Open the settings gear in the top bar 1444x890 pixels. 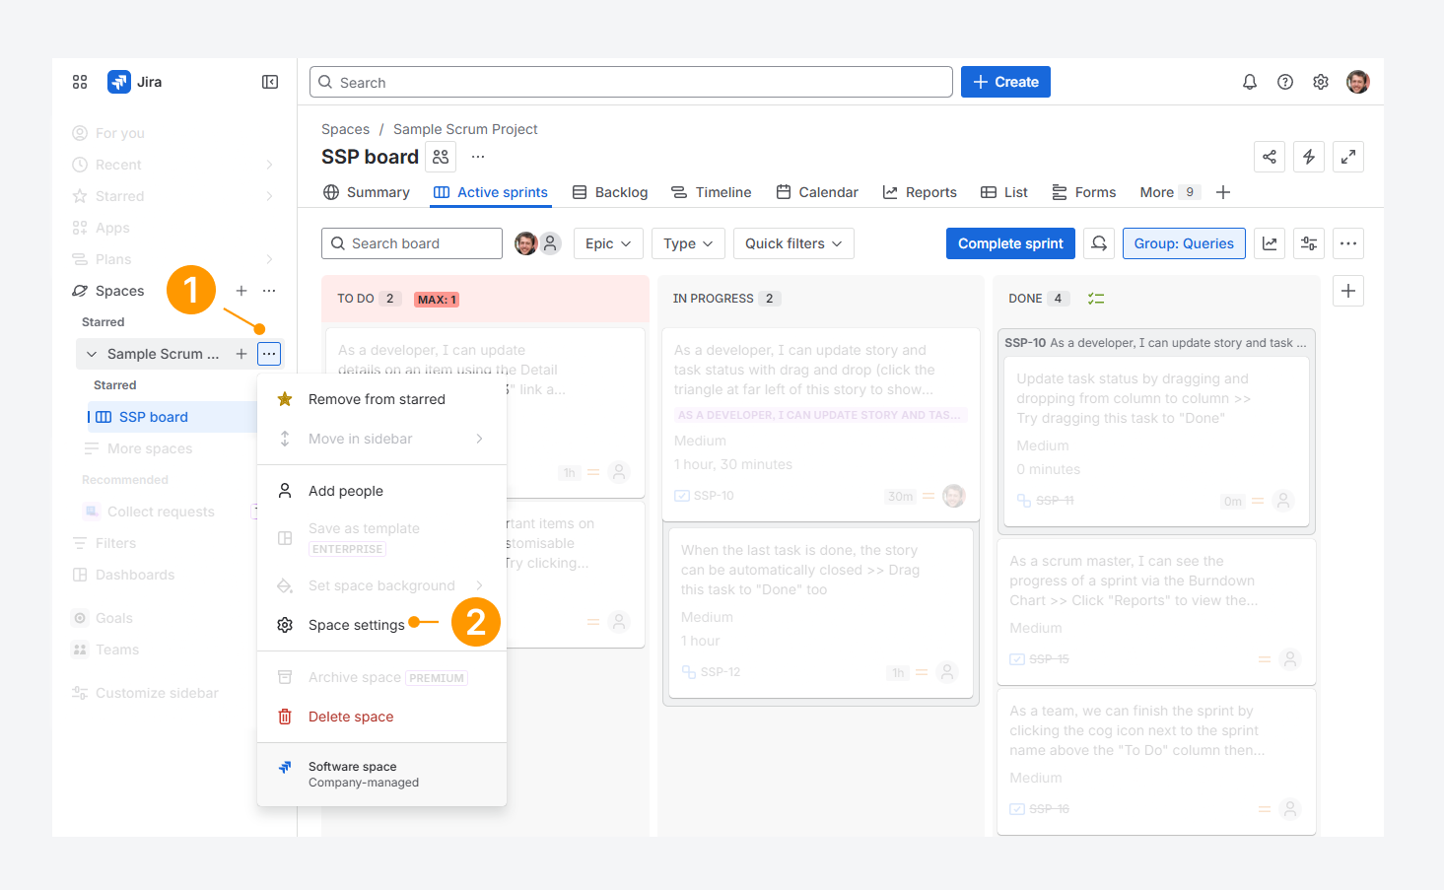[x=1321, y=82]
